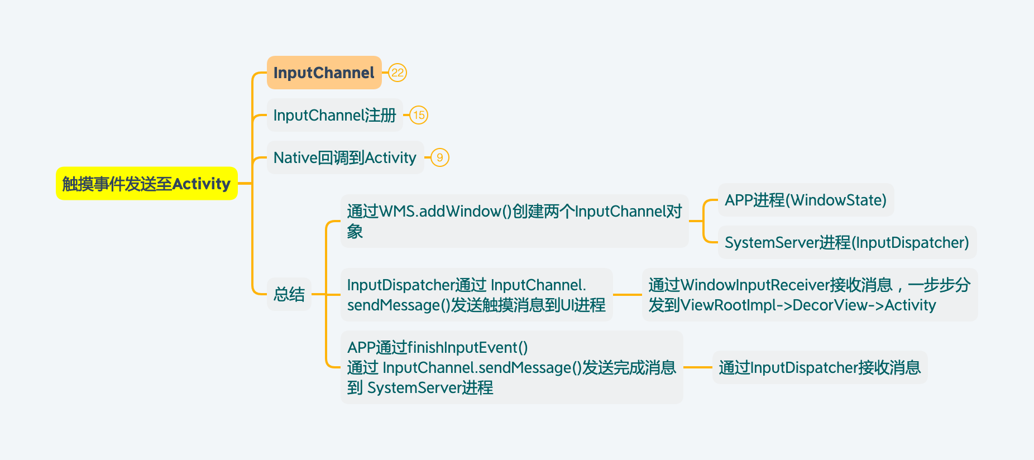
Task: Select the SystemServer进程(InputDispatcher) node
Action: pyautogui.click(x=847, y=242)
